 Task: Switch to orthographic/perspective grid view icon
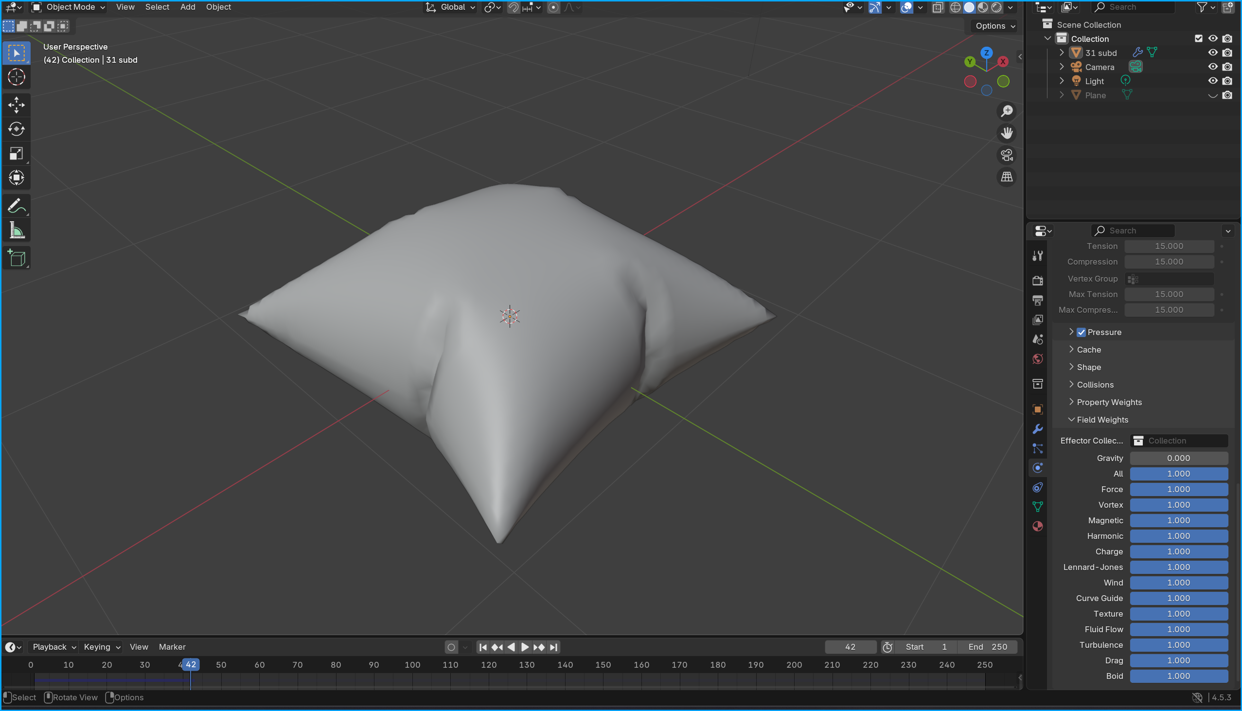(1007, 177)
